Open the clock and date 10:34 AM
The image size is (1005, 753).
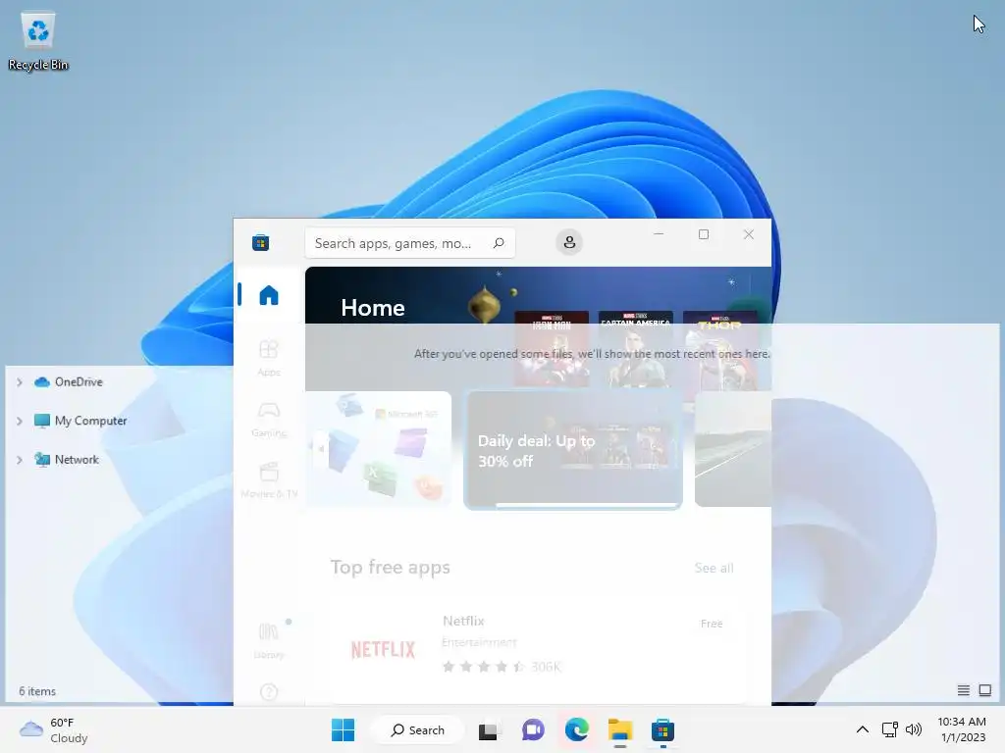(962, 729)
